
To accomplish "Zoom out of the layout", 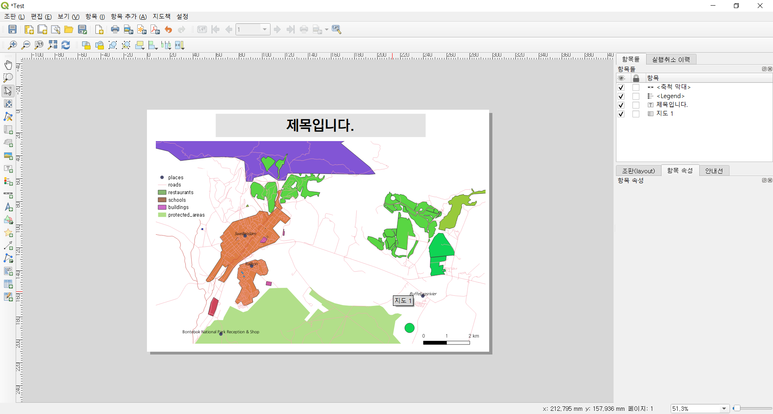I will [x=26, y=45].
